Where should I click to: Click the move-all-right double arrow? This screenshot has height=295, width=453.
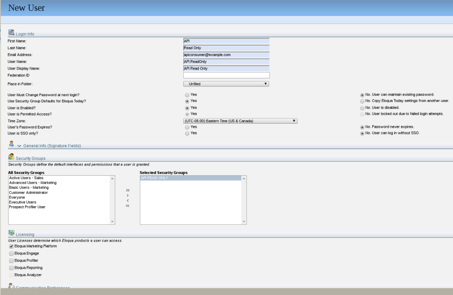127,190
